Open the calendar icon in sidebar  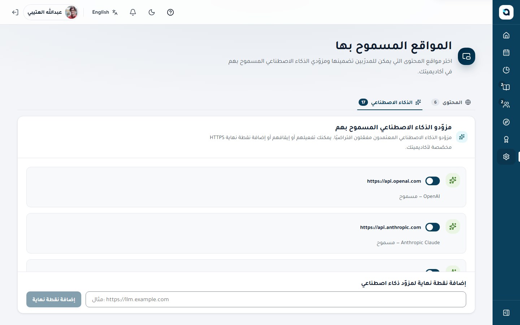pos(506,52)
